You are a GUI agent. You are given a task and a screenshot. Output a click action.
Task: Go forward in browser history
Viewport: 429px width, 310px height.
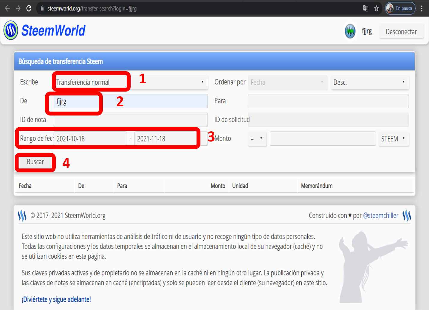pyautogui.click(x=18, y=8)
